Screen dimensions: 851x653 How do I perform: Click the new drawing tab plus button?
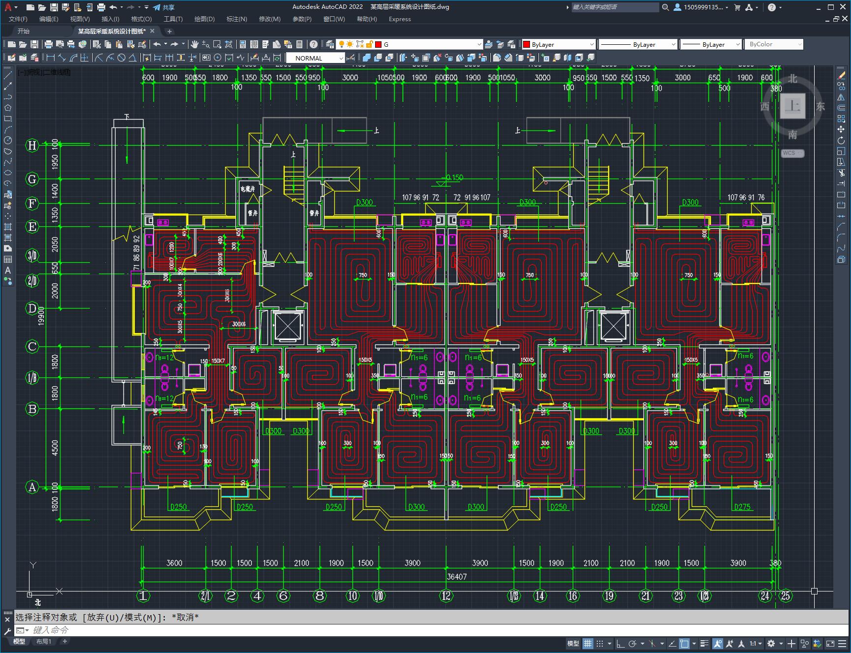169,31
